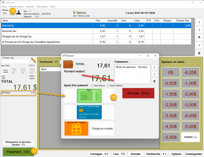Viewport: 204px width, 157px height.
Task: Apply the -5,50$ rabais button
Action: 171,137
